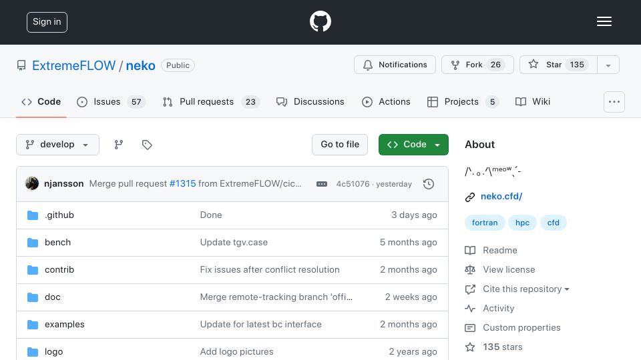Expand Cite this repository dropdown
The height and width of the screenshot is (360, 641).
point(517,289)
